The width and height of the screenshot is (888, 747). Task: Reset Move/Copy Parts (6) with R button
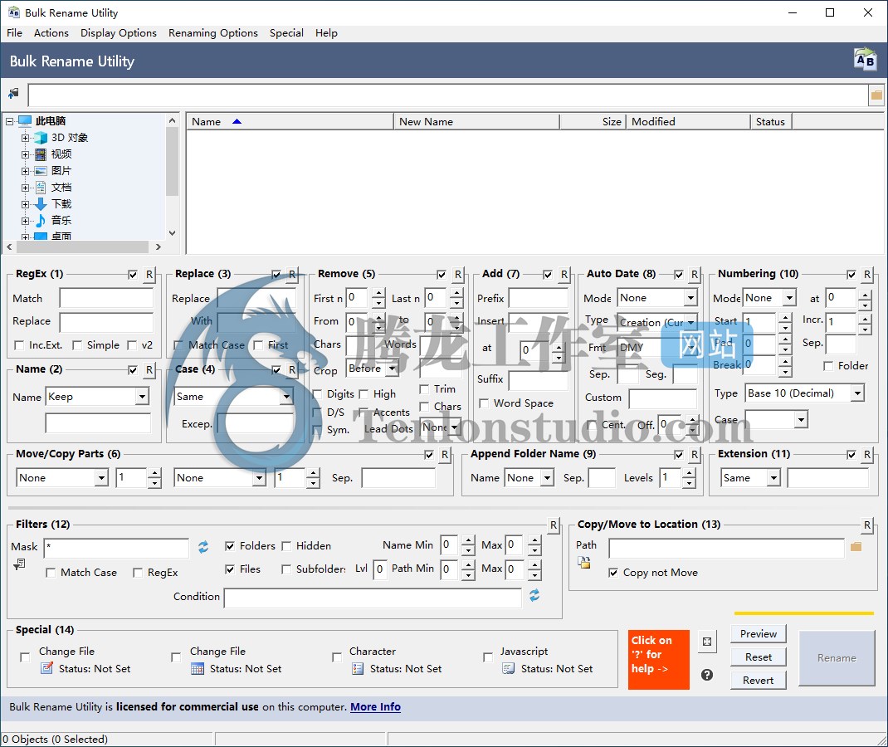445,454
